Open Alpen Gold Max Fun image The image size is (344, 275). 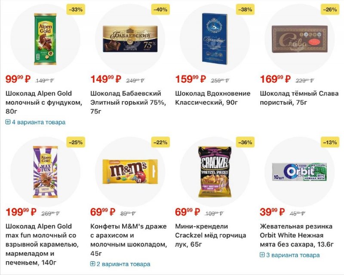(45, 172)
